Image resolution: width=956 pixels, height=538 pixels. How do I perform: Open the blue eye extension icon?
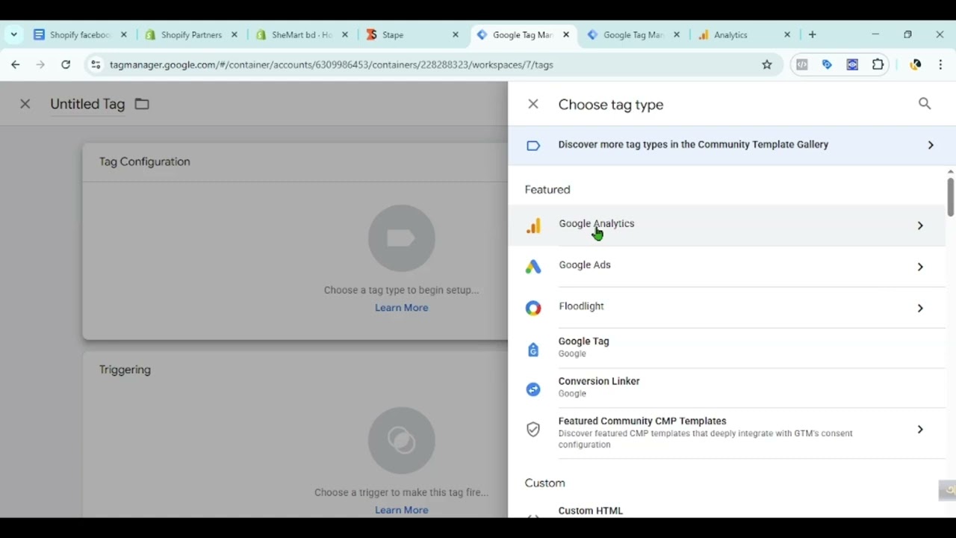click(x=852, y=65)
